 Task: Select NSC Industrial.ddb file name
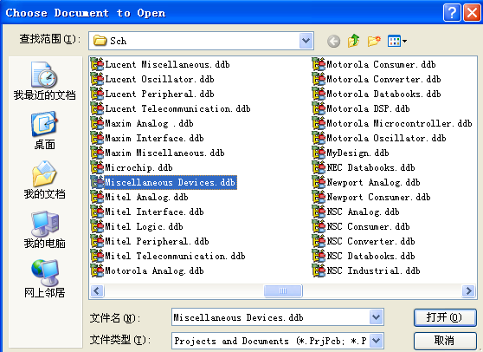(x=373, y=271)
